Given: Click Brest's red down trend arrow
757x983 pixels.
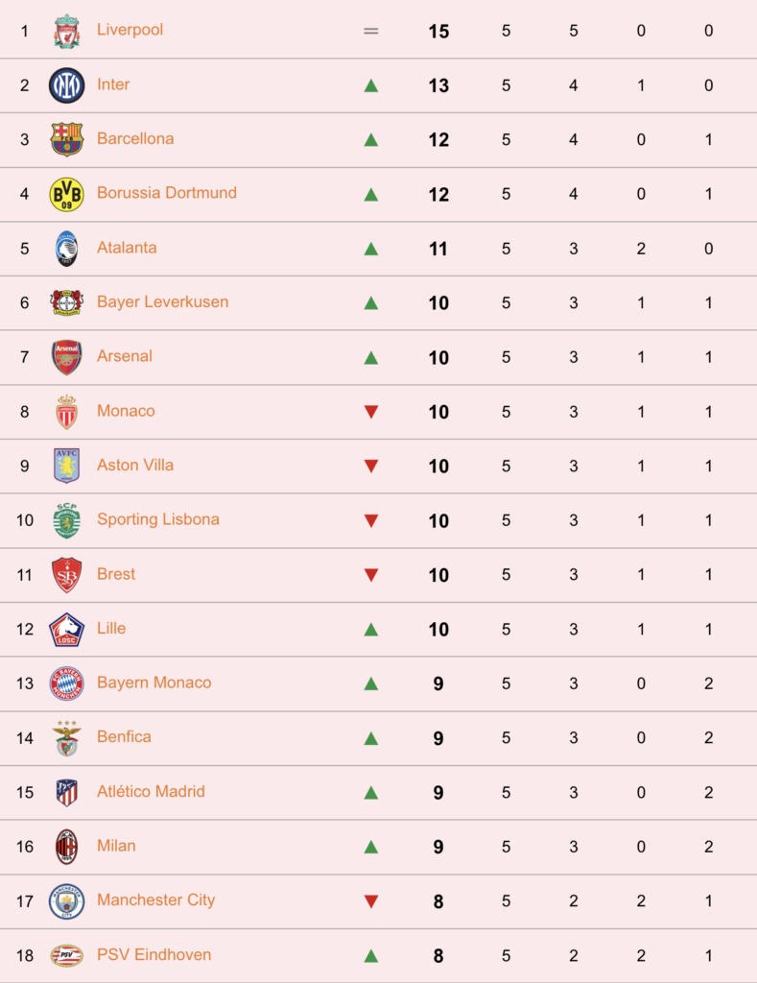Looking at the screenshot, I should (371, 575).
